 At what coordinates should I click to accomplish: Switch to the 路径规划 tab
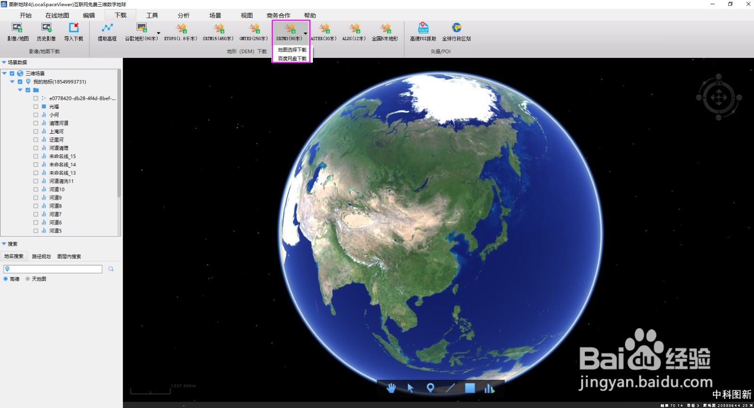(x=41, y=256)
